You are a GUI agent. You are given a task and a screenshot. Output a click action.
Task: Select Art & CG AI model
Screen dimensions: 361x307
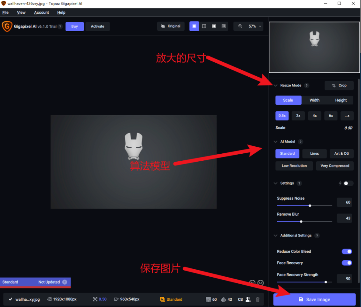pyautogui.click(x=341, y=154)
